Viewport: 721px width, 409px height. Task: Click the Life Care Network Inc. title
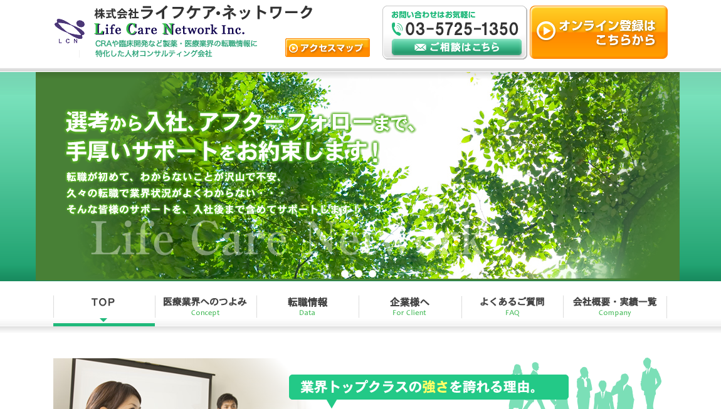(170, 29)
